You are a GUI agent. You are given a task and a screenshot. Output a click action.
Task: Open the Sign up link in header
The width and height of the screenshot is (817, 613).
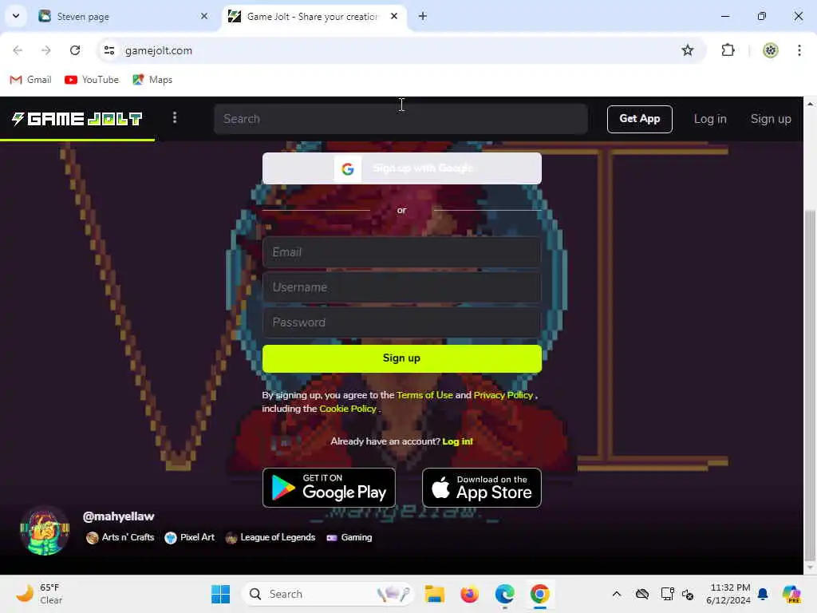point(771,119)
